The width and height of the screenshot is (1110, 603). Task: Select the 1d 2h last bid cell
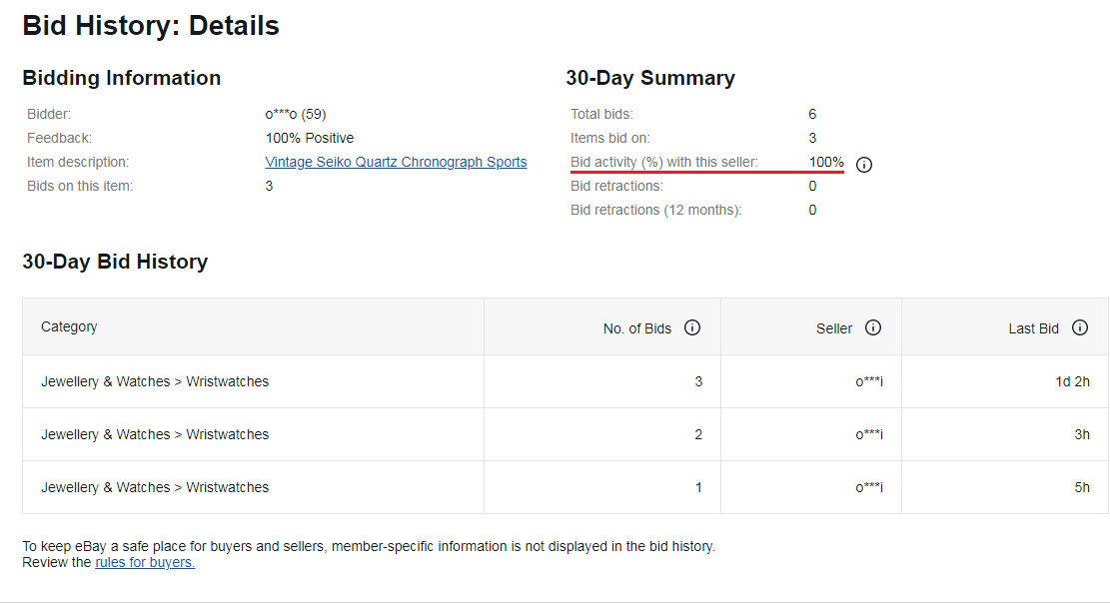click(x=1072, y=381)
